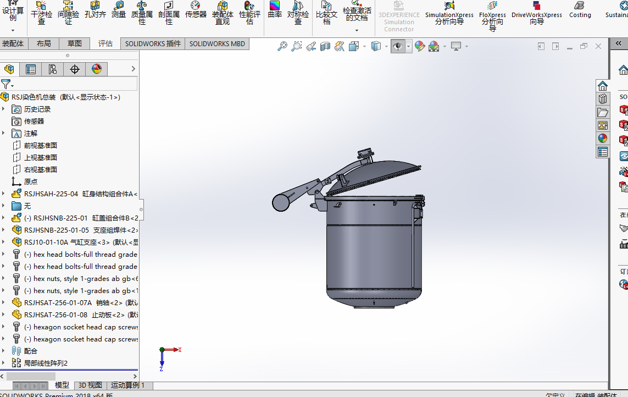Select 模型 bottom tab

(62, 385)
